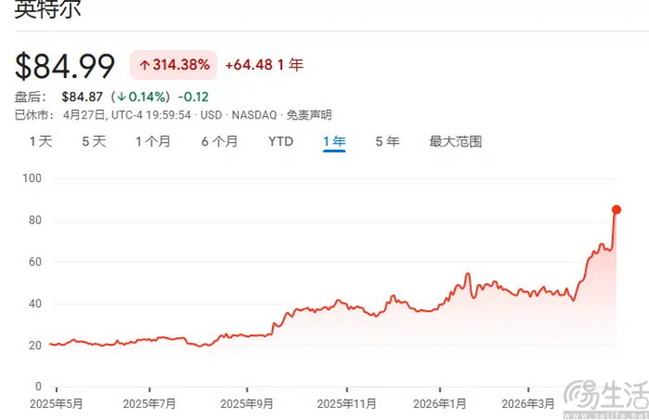Screen dimensions: 649x420
Task: Click the 2025年7月 axis label
Action: pyautogui.click(x=150, y=404)
